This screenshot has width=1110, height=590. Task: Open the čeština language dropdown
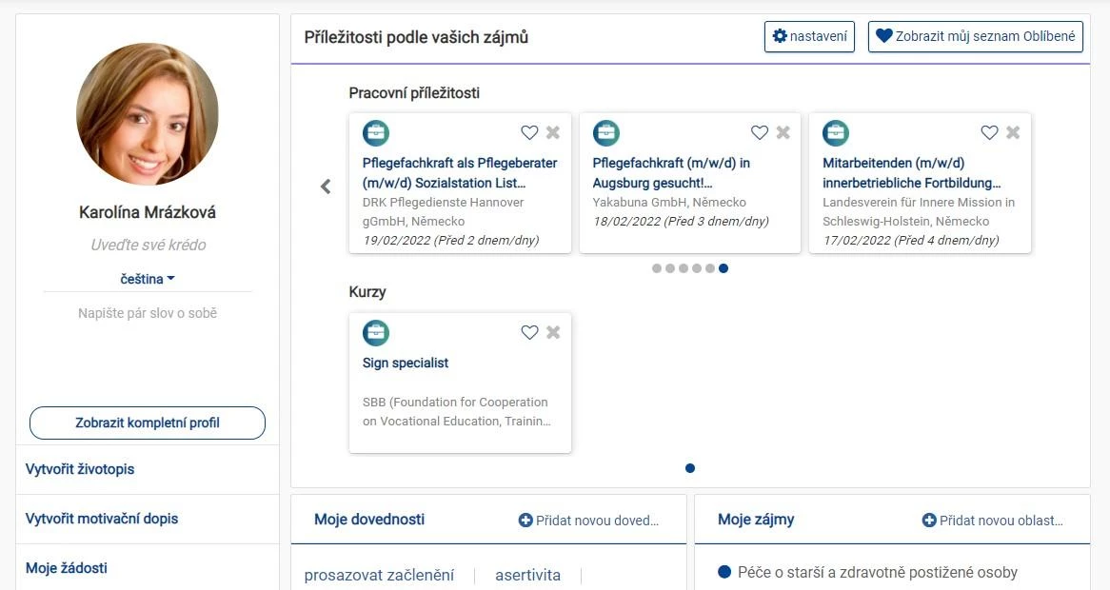click(x=147, y=279)
